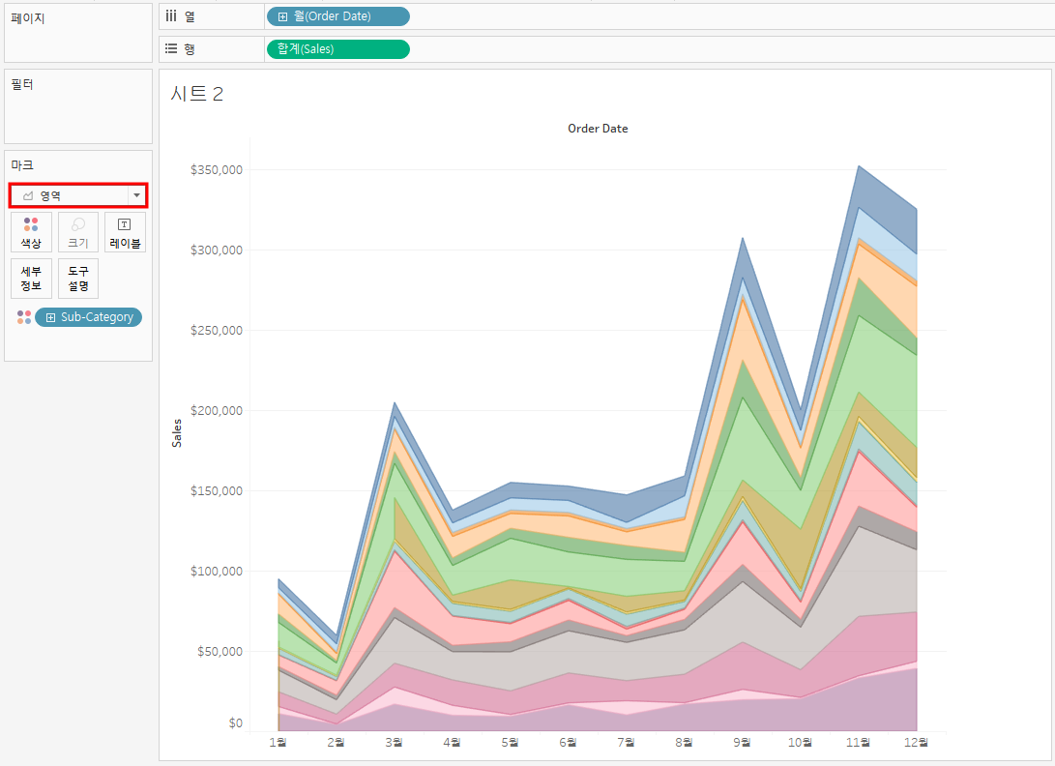Open the mark type dropdown showing 영역

(78, 195)
